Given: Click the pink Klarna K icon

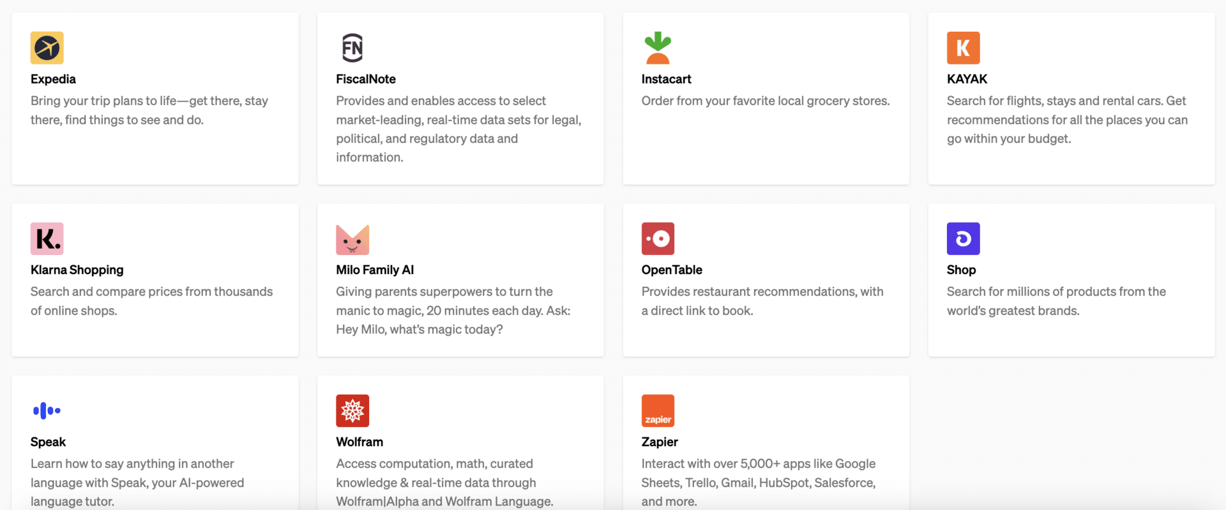Looking at the screenshot, I should click(x=47, y=239).
